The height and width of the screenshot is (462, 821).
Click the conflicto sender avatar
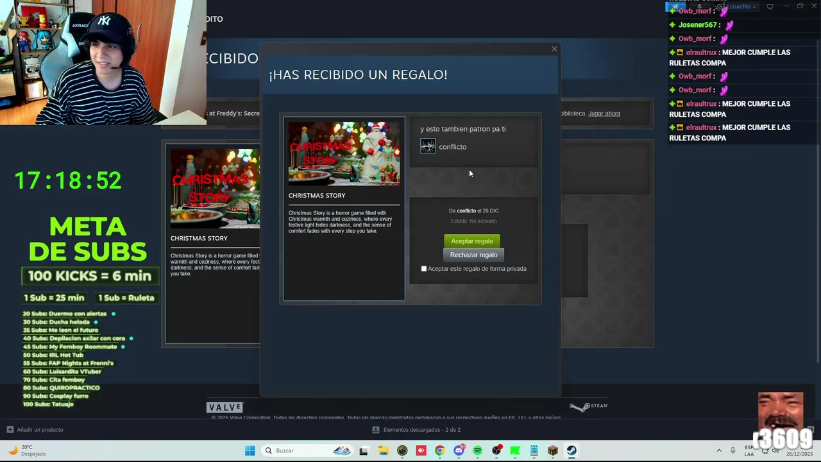pyautogui.click(x=428, y=146)
